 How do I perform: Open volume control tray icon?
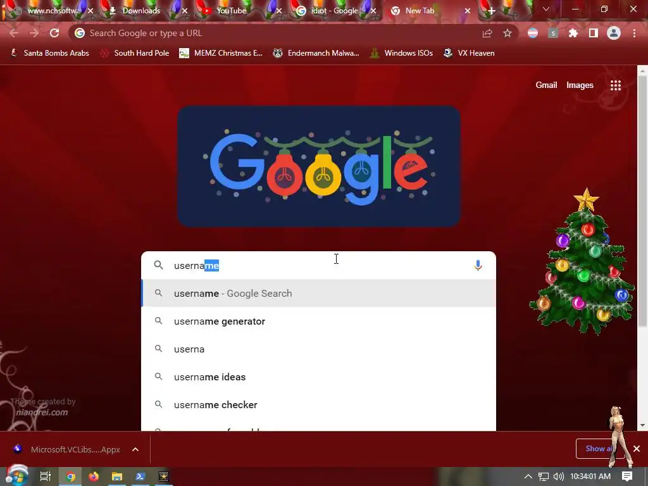tap(558, 477)
